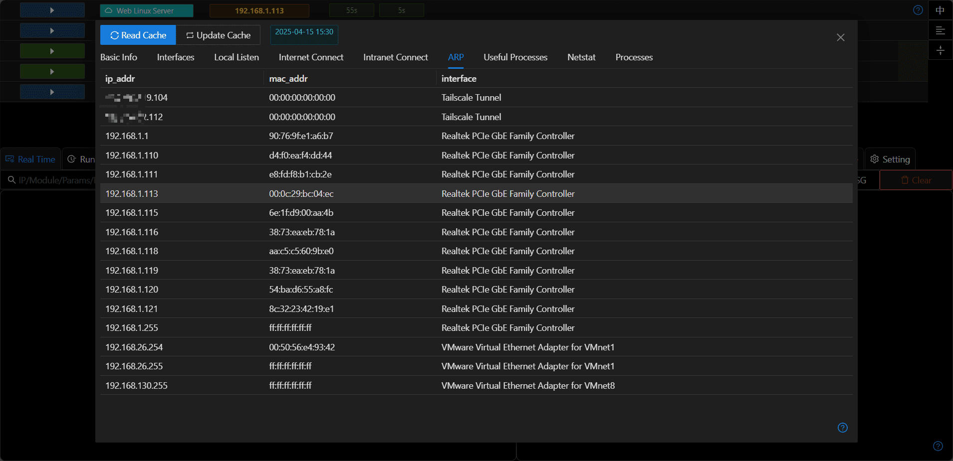Click the Update Cache button
Image resolution: width=953 pixels, height=461 pixels.
[x=218, y=35]
